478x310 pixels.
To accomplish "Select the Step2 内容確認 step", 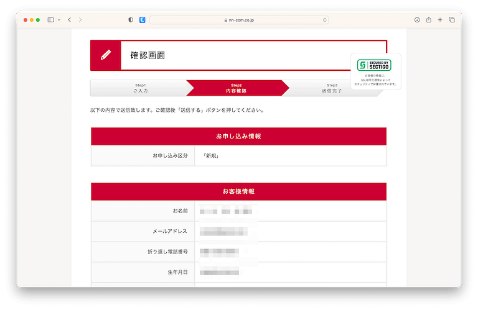I will [237, 88].
